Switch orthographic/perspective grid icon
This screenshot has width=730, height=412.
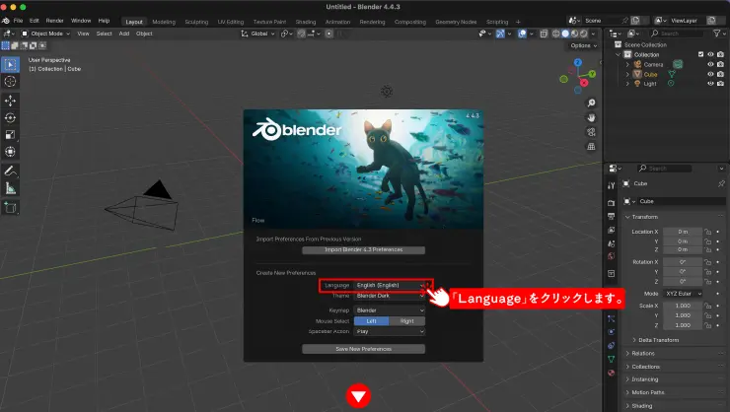click(591, 147)
